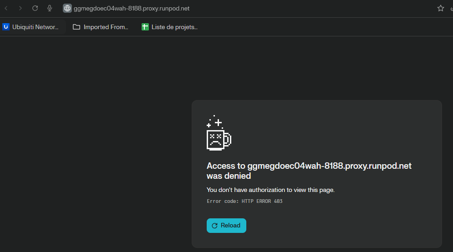Bookmark this page with the star icon
453x252 pixels.
[x=440, y=8]
